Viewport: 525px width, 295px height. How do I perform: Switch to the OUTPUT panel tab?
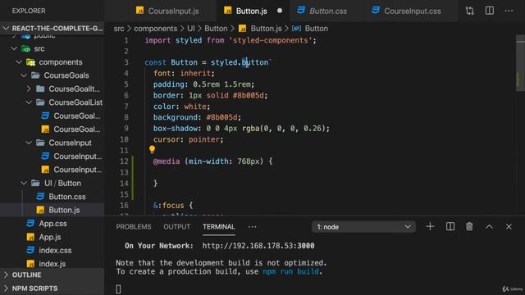(177, 227)
